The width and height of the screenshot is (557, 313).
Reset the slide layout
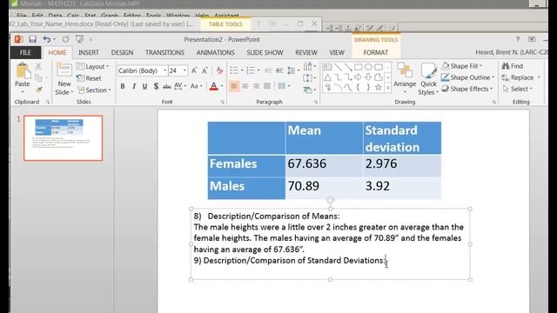pos(89,78)
